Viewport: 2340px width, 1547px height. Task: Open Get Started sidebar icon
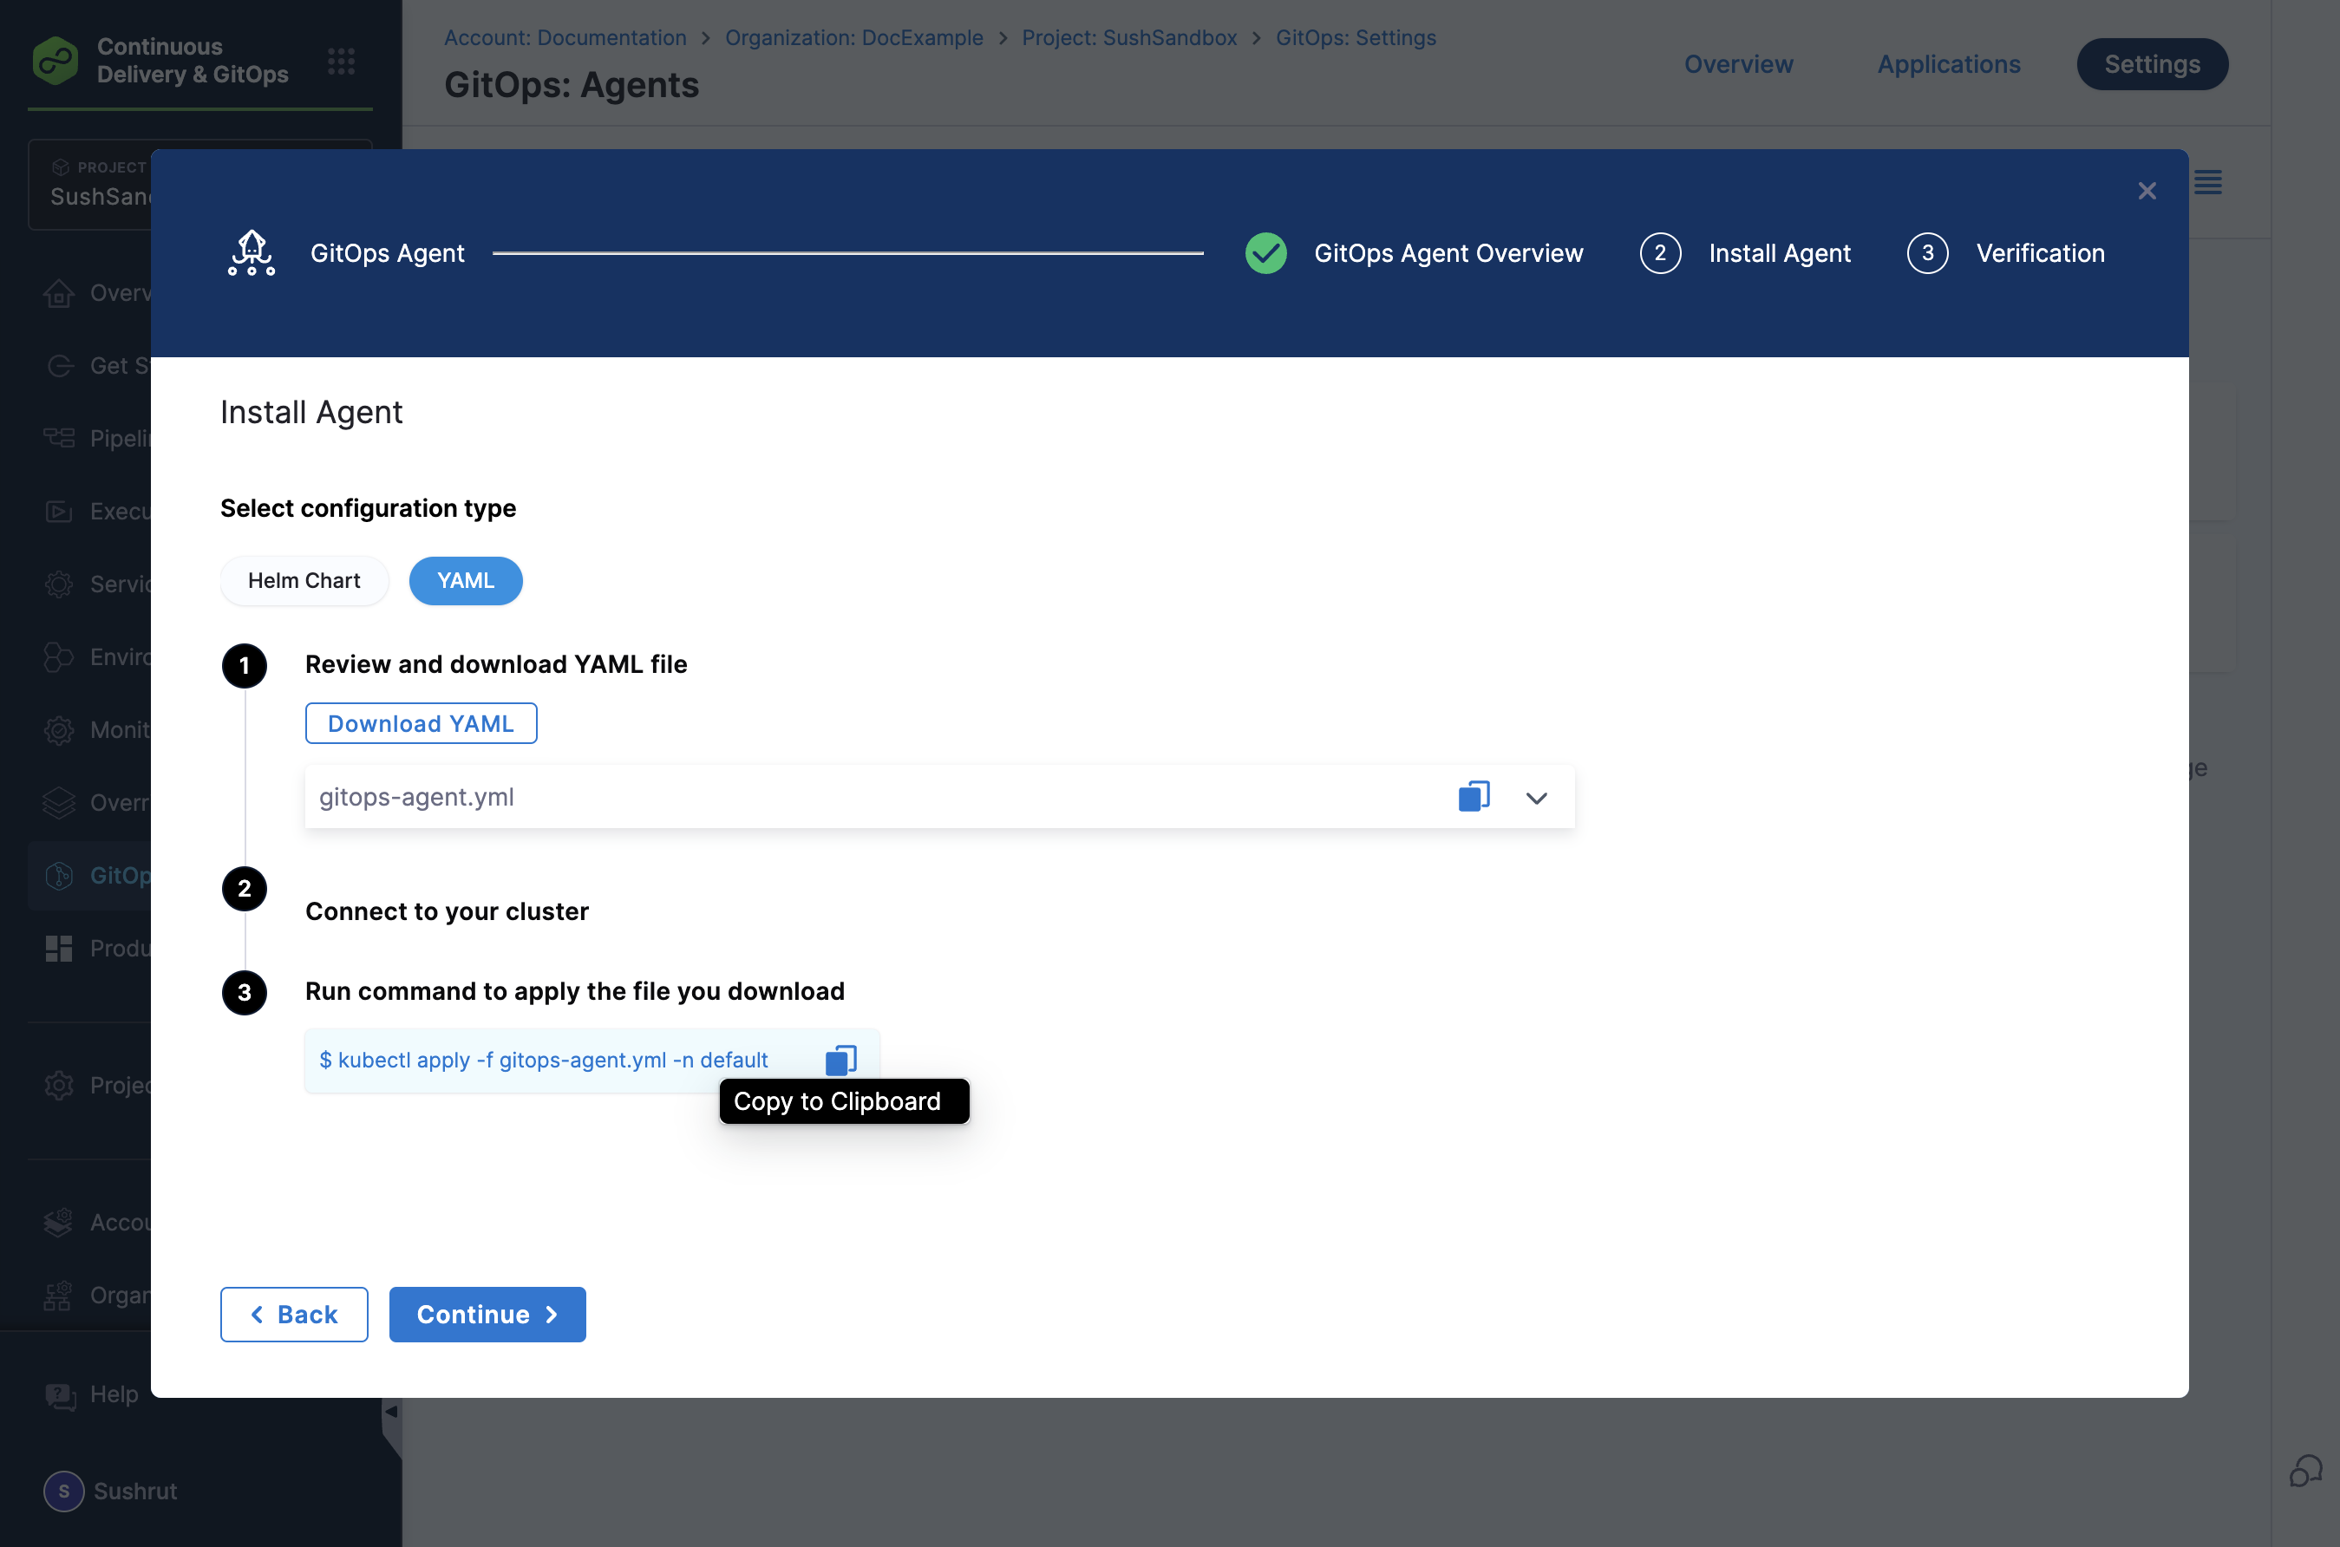coord(58,366)
